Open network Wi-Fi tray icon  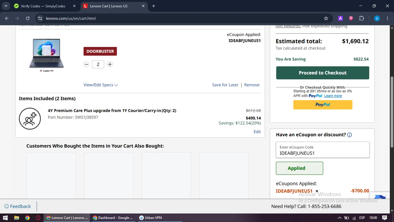(354, 218)
